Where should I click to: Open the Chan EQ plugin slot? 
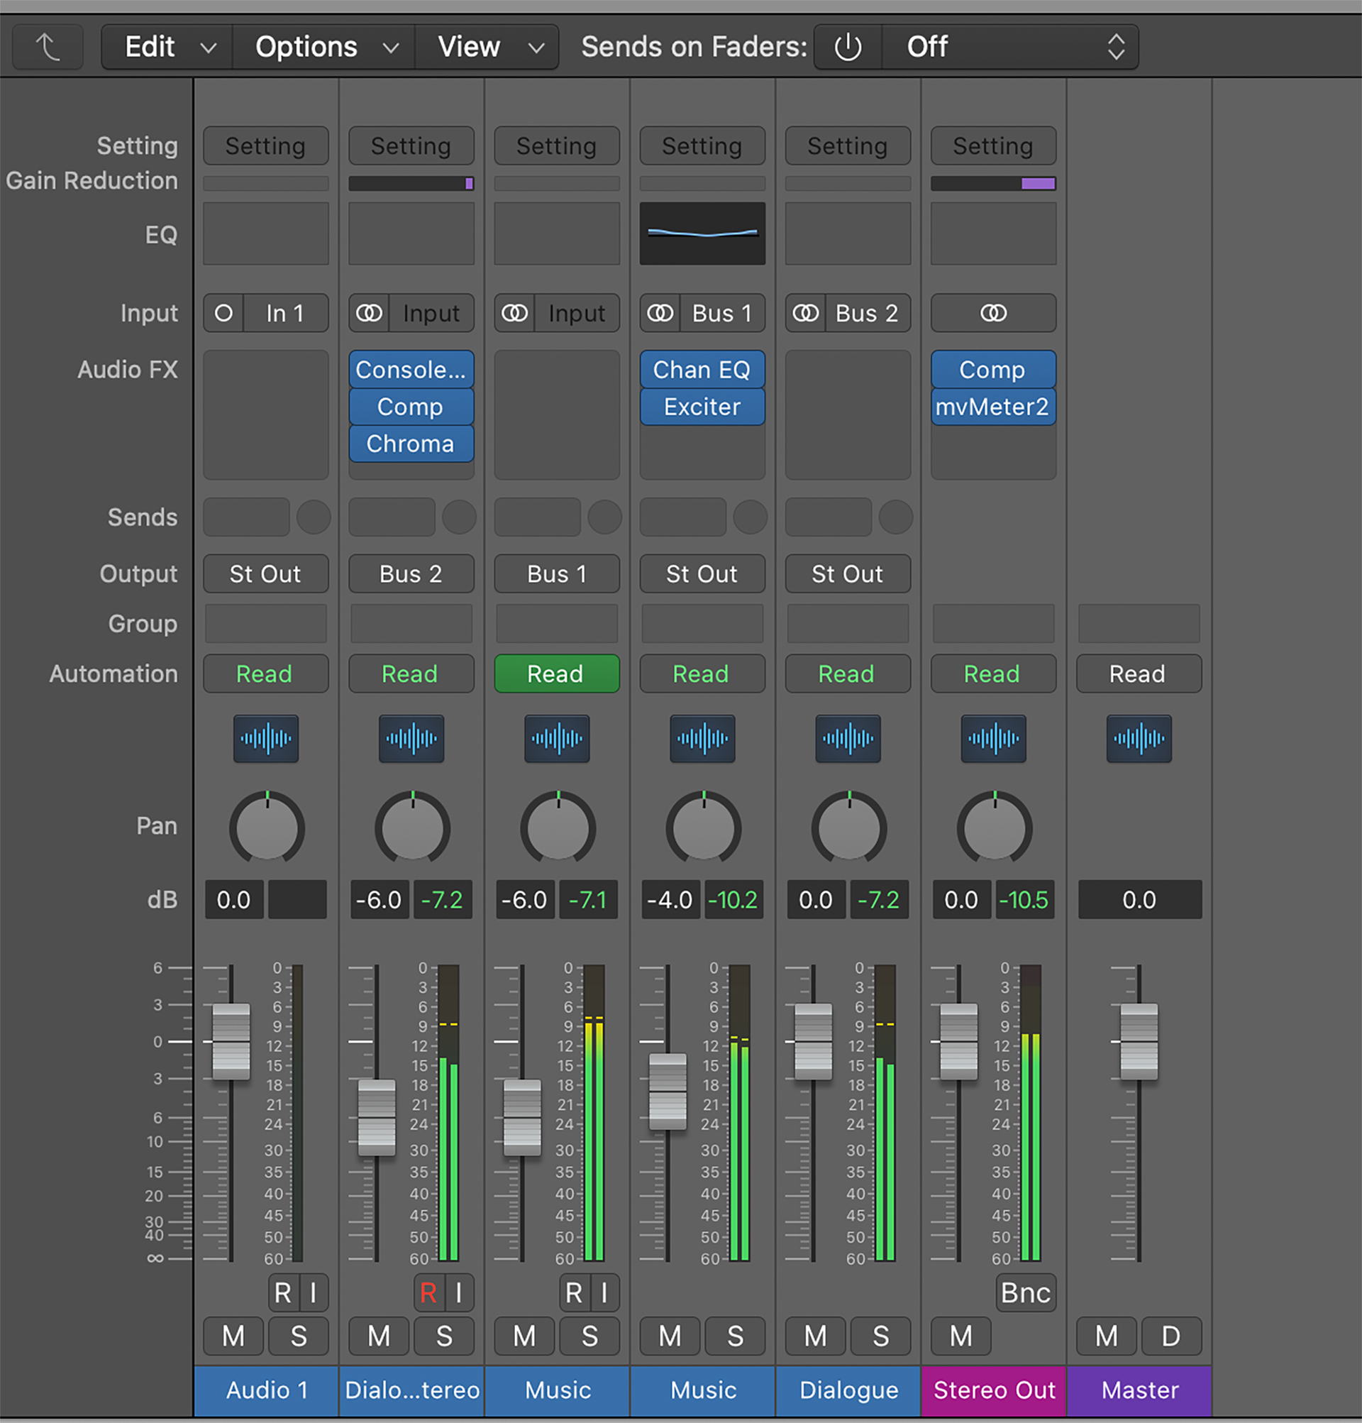pyautogui.click(x=702, y=370)
